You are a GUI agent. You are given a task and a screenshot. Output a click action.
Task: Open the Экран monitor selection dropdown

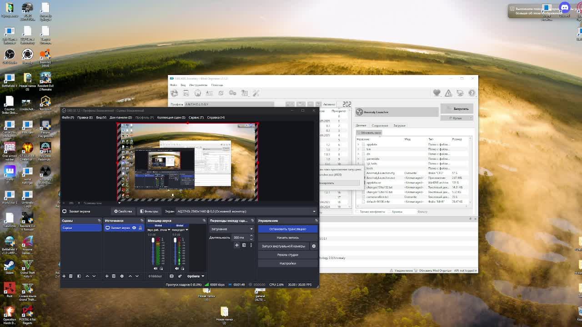coord(246,211)
